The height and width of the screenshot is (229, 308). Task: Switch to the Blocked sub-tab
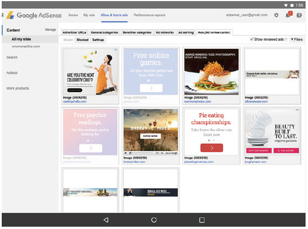point(82,40)
